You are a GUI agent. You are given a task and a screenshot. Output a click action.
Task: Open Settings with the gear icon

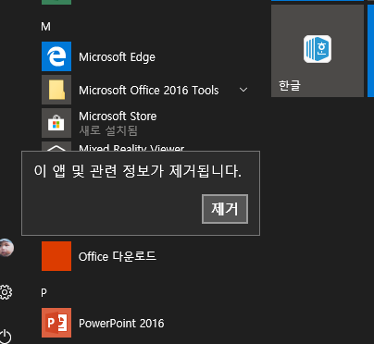coord(6,292)
